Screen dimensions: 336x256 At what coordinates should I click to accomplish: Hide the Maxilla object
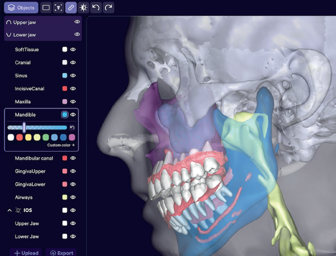click(x=73, y=102)
